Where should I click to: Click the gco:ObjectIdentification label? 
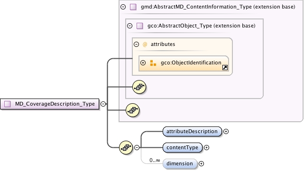click(191, 63)
